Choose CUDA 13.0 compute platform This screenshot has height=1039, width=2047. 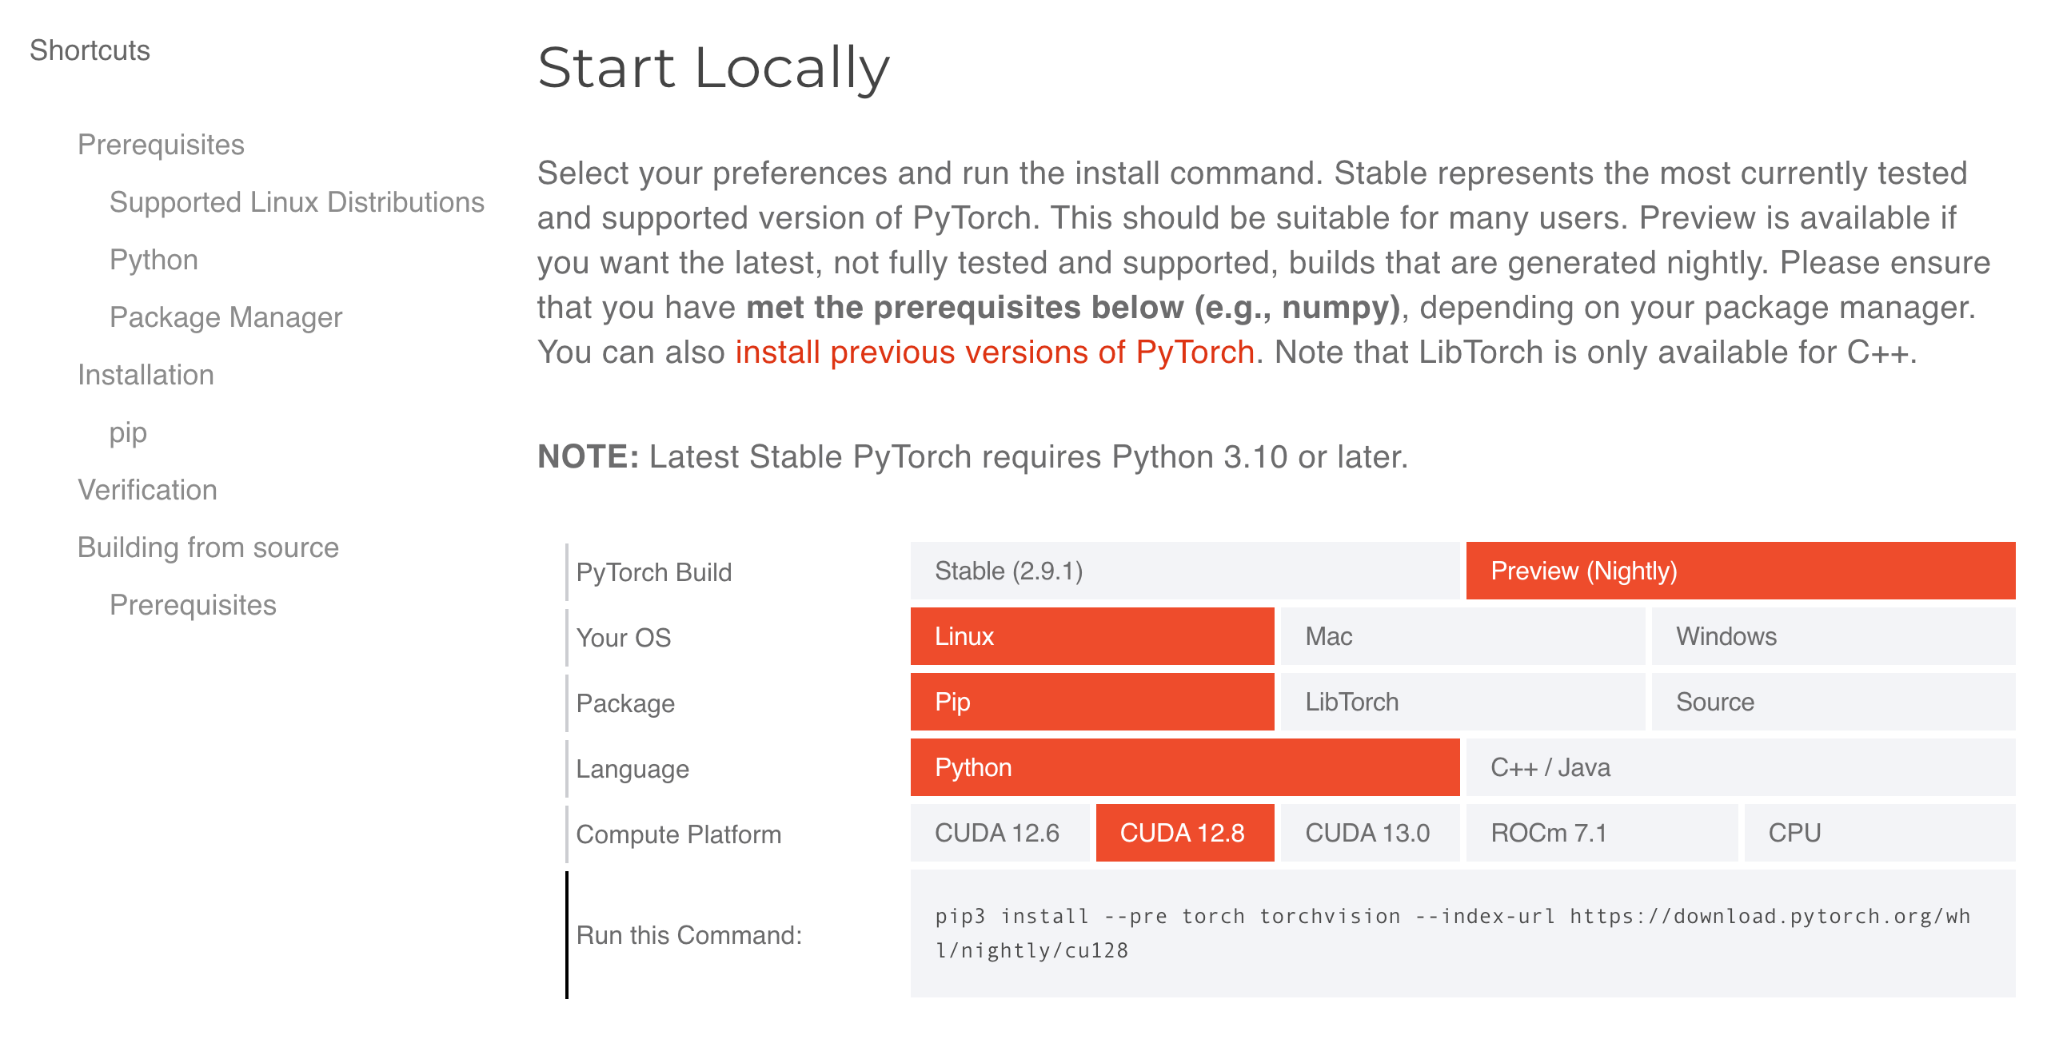[x=1369, y=833]
